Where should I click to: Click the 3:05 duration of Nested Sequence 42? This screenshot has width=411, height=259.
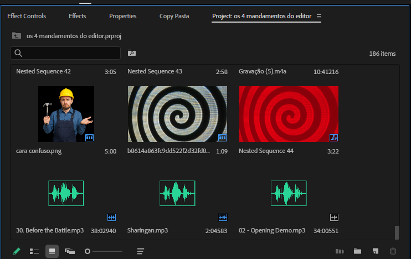110,72
